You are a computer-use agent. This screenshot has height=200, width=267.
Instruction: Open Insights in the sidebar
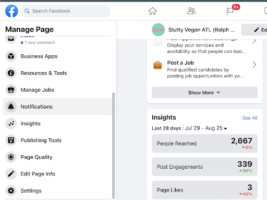(x=57, y=123)
